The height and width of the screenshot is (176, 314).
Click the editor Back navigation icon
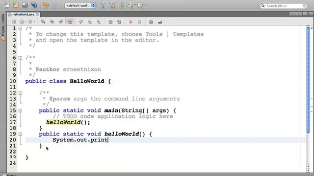point(22,22)
